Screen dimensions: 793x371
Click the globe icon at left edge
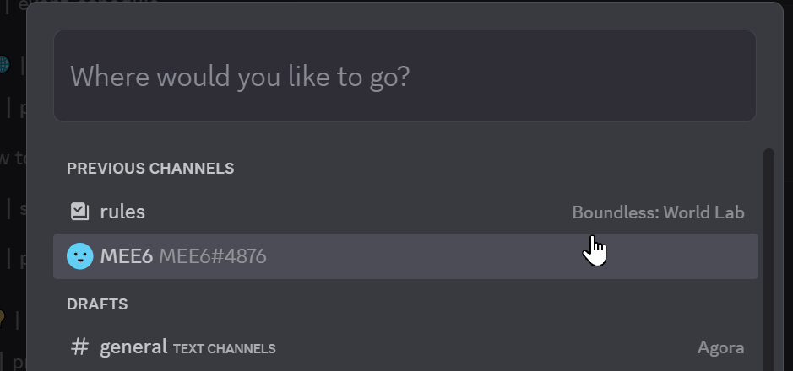[4, 65]
